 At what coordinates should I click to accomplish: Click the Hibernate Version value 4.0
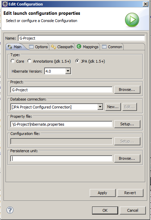pos(48,71)
